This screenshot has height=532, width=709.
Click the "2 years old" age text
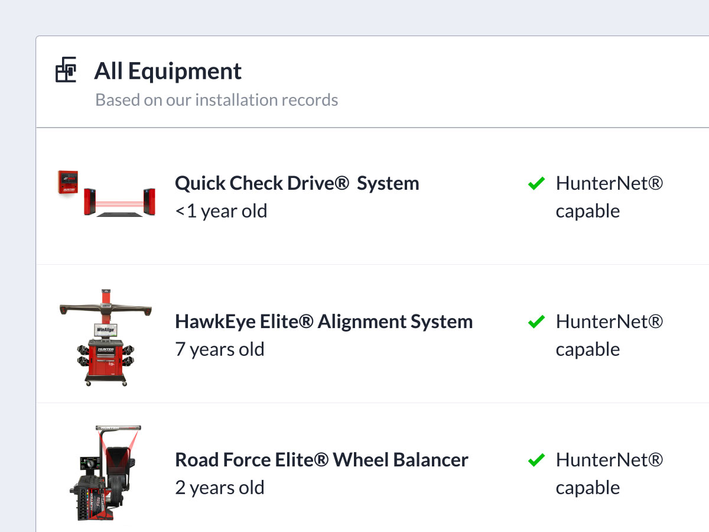[219, 488]
